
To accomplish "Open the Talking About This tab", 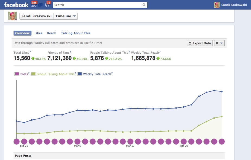I will [76, 33].
